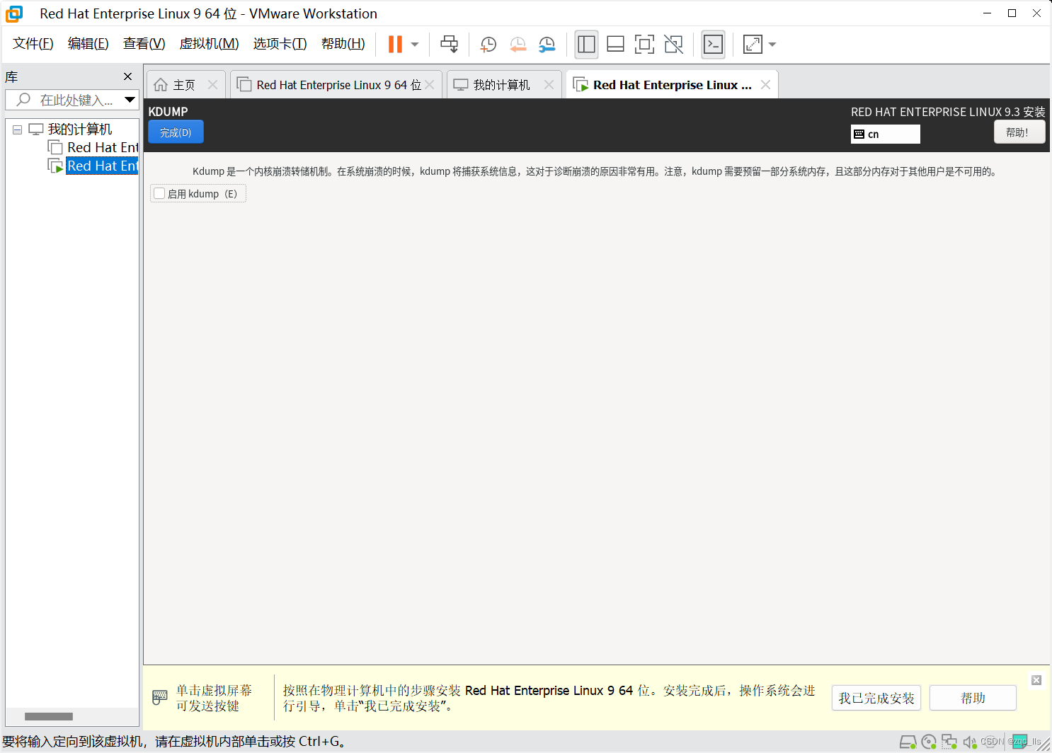Close the library panel
The height and width of the screenshot is (753, 1052).
[127, 76]
